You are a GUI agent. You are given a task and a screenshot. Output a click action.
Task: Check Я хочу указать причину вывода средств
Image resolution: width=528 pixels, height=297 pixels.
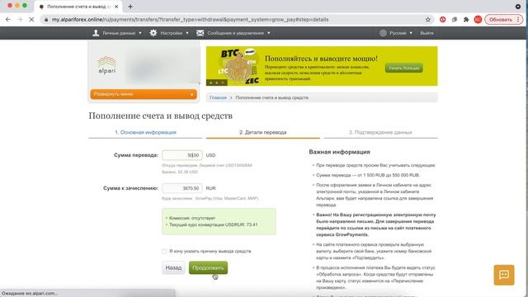(164, 251)
